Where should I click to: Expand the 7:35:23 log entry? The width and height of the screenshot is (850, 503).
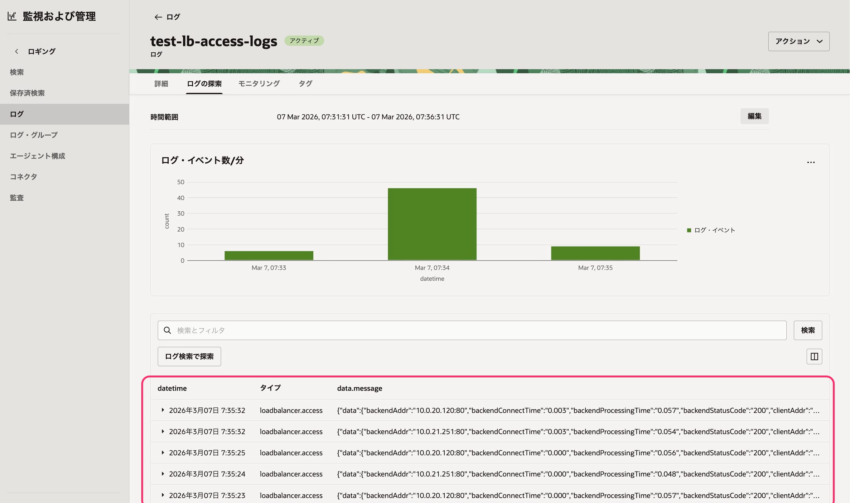click(x=163, y=495)
